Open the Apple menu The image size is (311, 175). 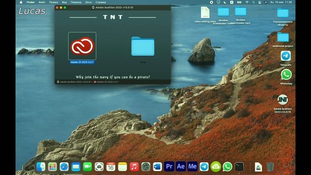pyautogui.click(x=21, y=2)
